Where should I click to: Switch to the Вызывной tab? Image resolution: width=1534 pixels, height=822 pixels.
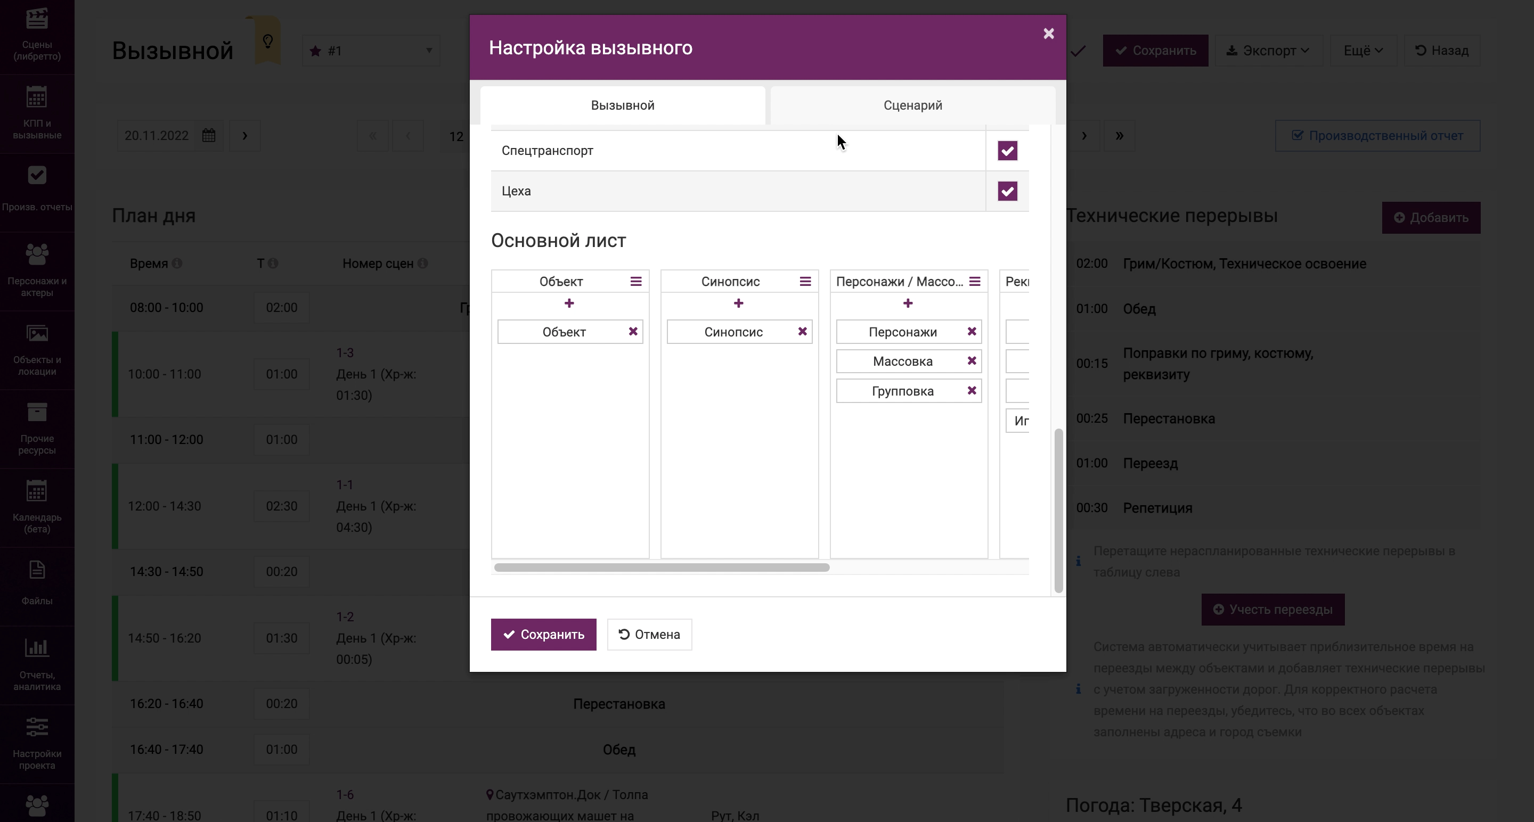[x=622, y=105]
